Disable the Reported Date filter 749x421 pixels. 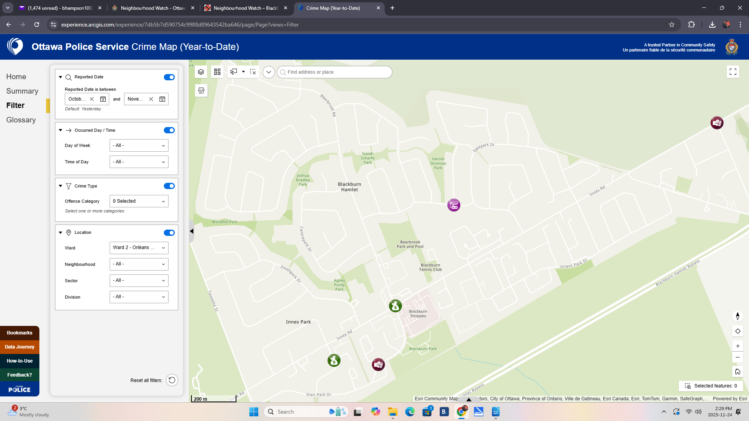(169, 77)
